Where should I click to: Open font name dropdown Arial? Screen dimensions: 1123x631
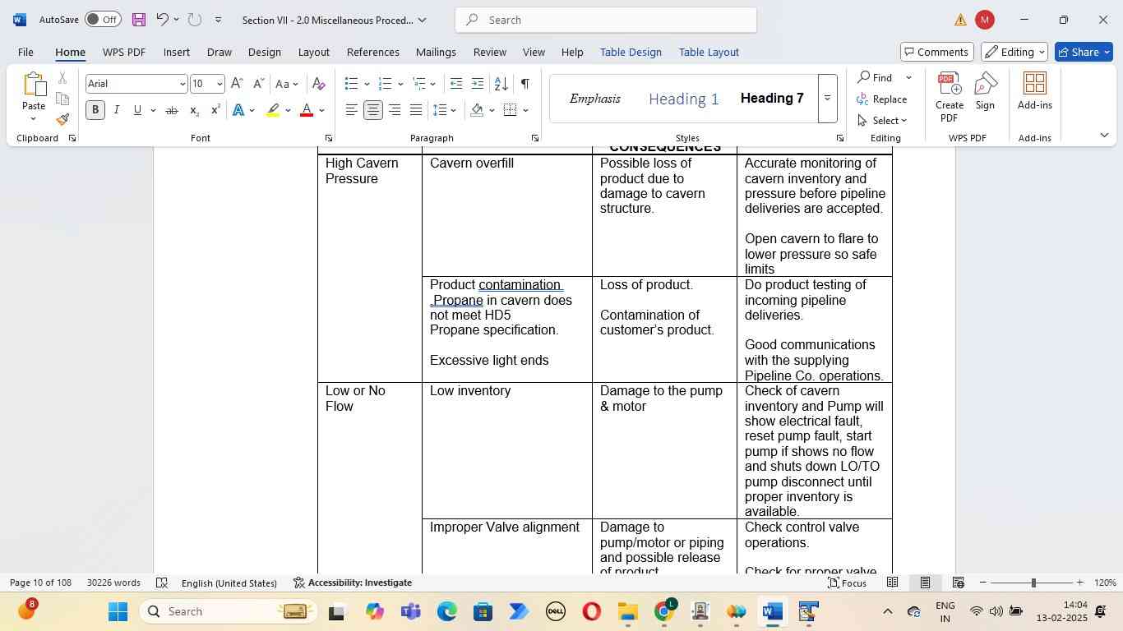point(182,84)
